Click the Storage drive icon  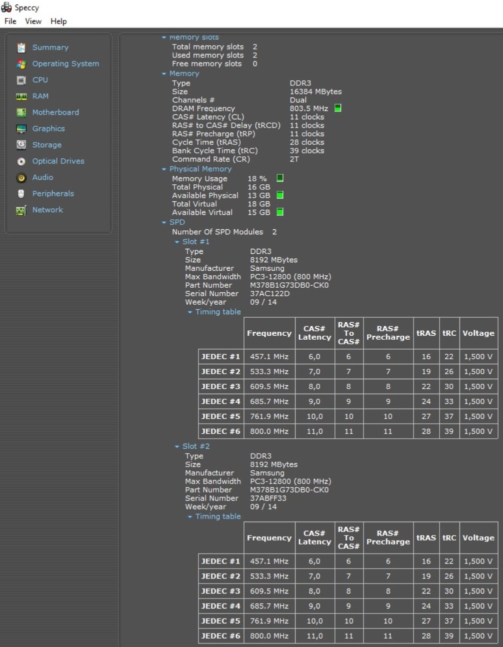pos(21,145)
